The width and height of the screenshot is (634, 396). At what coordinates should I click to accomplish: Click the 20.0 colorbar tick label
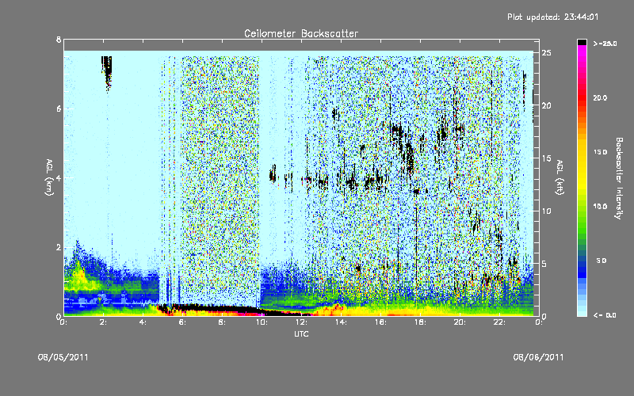[600, 98]
